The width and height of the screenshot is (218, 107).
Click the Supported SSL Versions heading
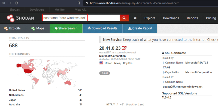click(x=180, y=93)
